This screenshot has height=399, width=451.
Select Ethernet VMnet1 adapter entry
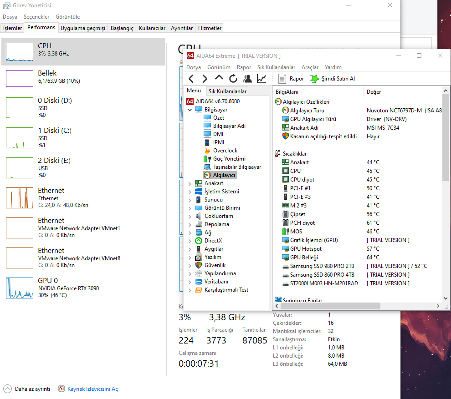click(x=83, y=228)
